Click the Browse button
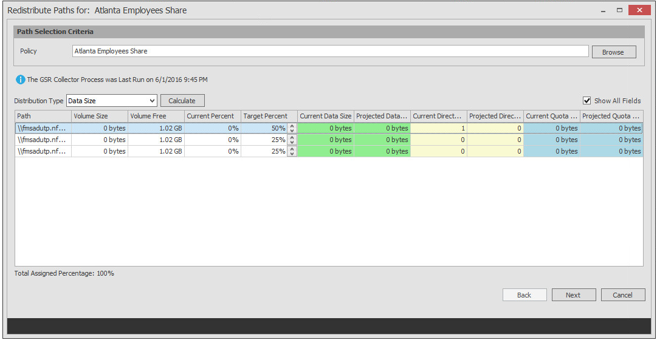Screen dimensions: 657x340 pyautogui.click(x=613, y=52)
